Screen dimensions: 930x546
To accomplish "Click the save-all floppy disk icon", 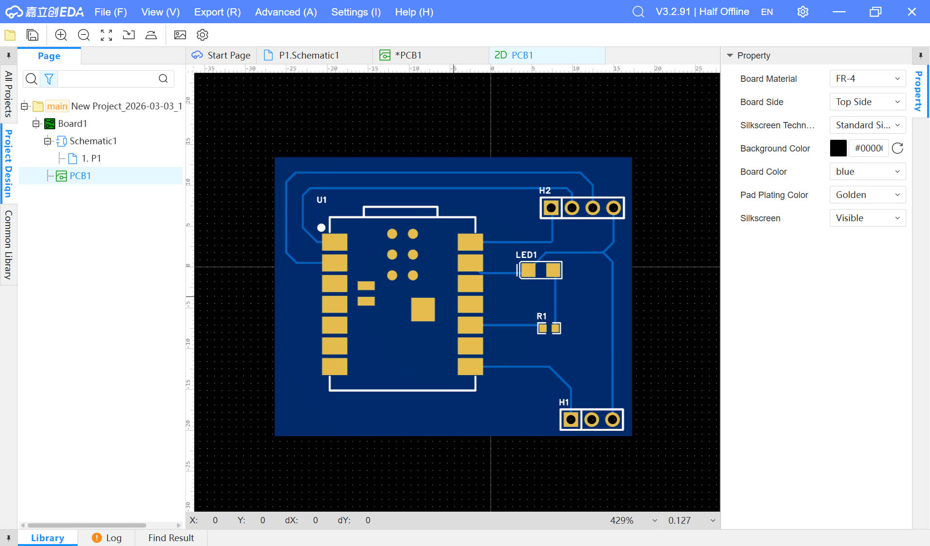I will (x=32, y=35).
